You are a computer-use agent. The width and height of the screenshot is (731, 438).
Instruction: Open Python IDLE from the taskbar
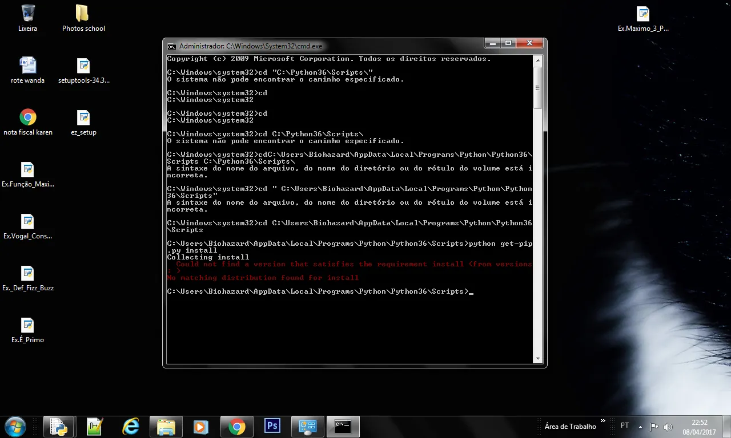(58, 426)
